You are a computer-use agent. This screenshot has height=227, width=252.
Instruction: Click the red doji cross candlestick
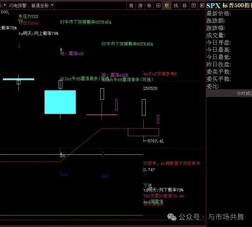(x=102, y=115)
